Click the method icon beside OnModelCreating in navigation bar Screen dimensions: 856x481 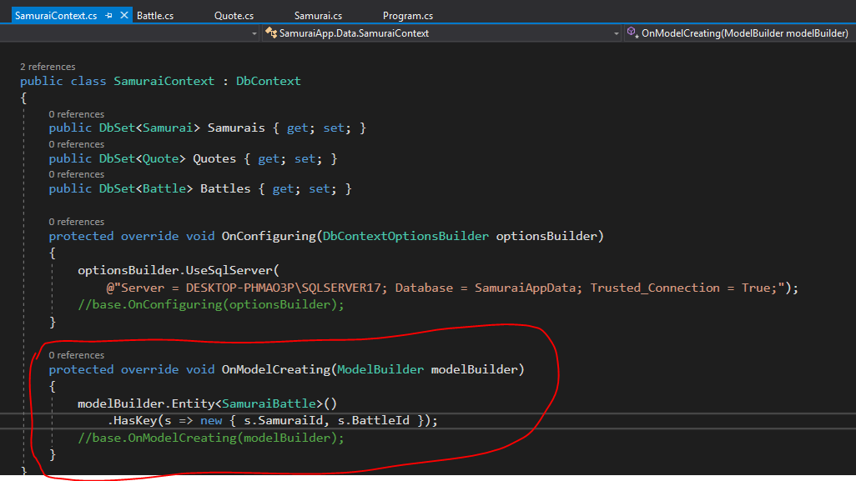click(x=632, y=33)
